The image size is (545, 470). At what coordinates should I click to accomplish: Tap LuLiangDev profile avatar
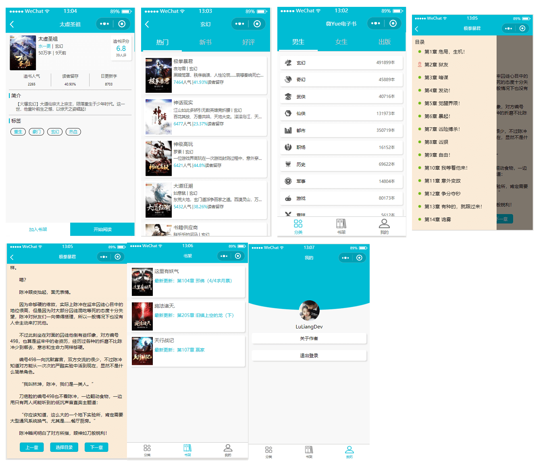pyautogui.click(x=309, y=311)
